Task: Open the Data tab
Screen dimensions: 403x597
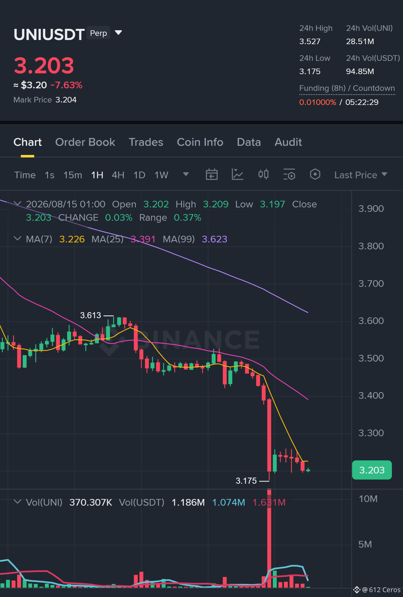Action: [x=249, y=142]
